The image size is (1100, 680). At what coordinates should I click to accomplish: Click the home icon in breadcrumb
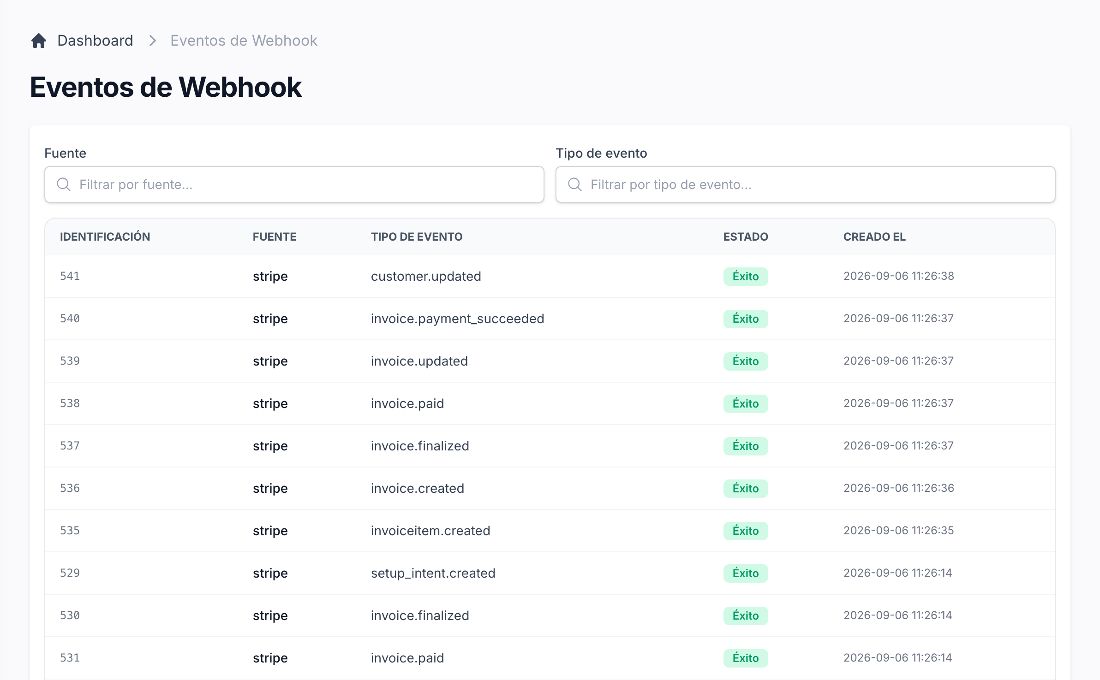39,41
